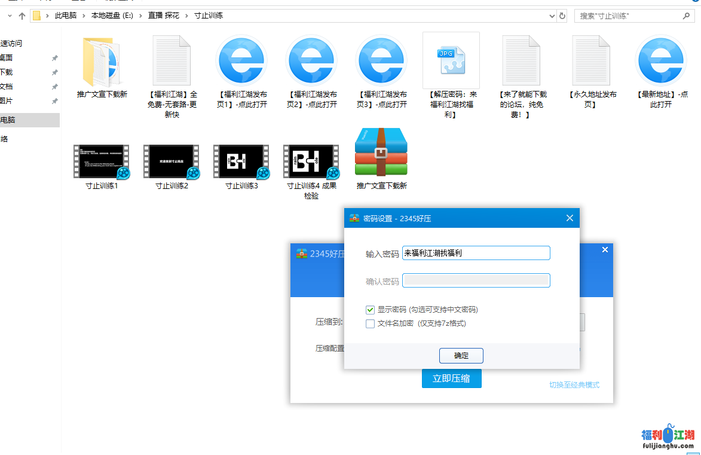Click the search magnifier icon

[x=687, y=16]
